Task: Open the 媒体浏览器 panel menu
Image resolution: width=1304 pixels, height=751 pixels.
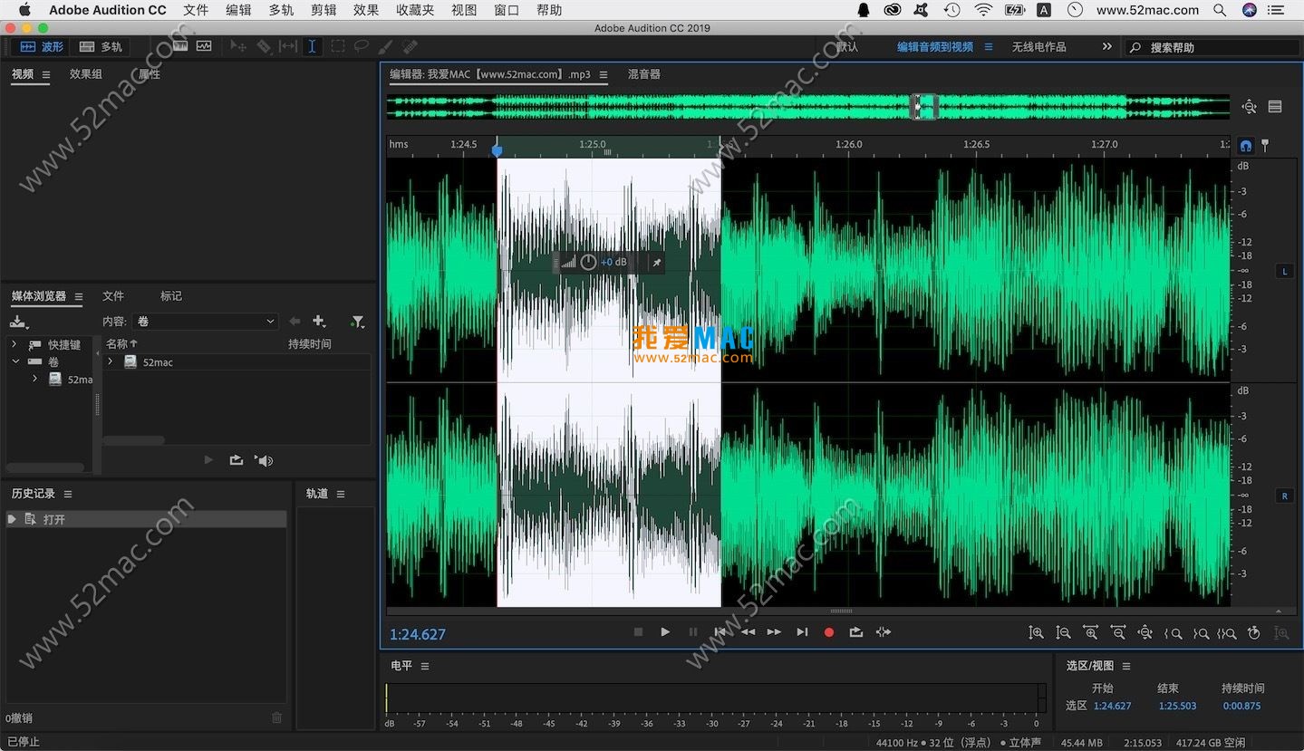Action: (x=79, y=296)
